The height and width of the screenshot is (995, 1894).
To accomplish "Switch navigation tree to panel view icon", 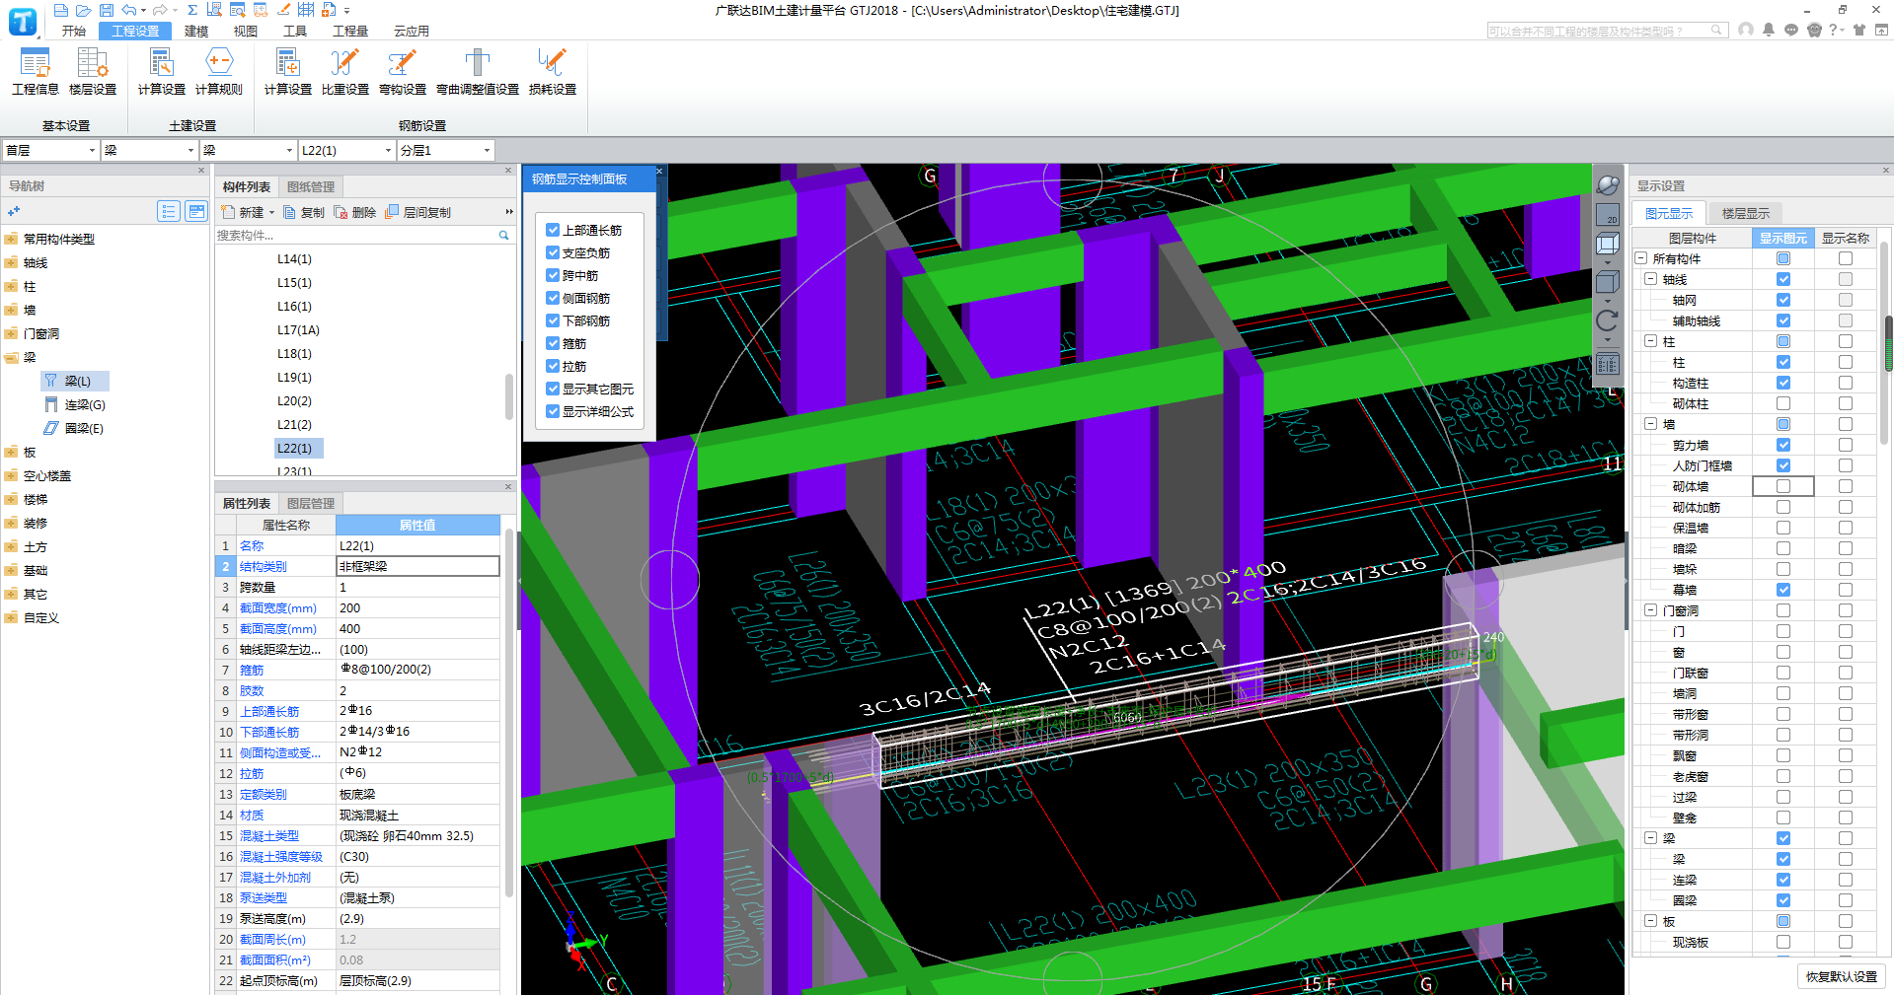I will coord(196,211).
